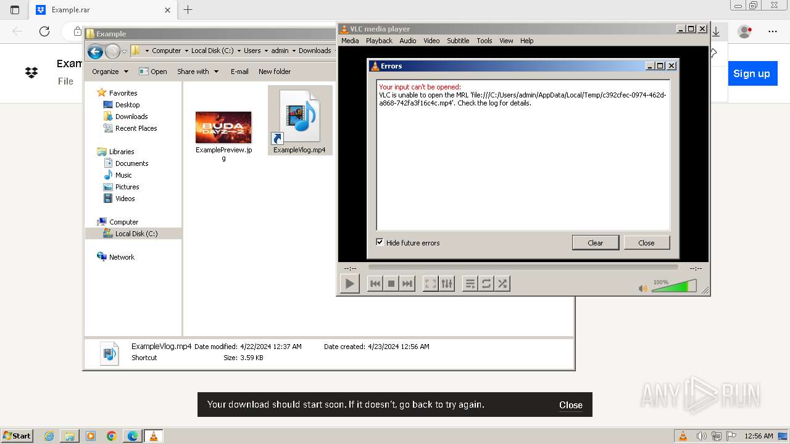Click E-mail in Explorer toolbar
Image resolution: width=790 pixels, height=444 pixels.
point(239,72)
